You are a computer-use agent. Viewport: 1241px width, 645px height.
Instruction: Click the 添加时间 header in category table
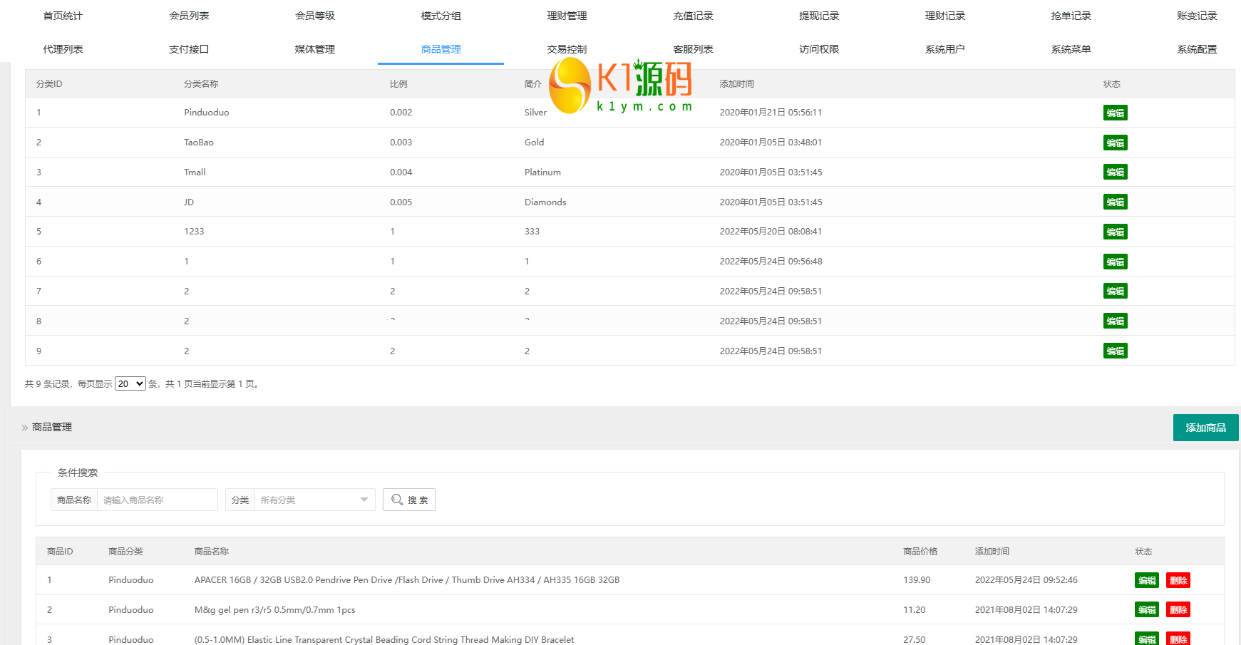[x=736, y=84]
